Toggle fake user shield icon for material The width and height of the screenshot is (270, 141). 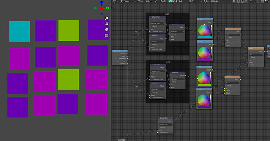[x=238, y=1]
